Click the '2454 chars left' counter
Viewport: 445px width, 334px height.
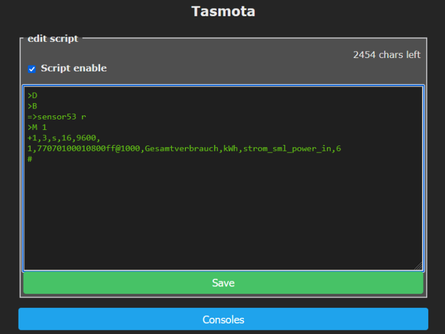386,55
